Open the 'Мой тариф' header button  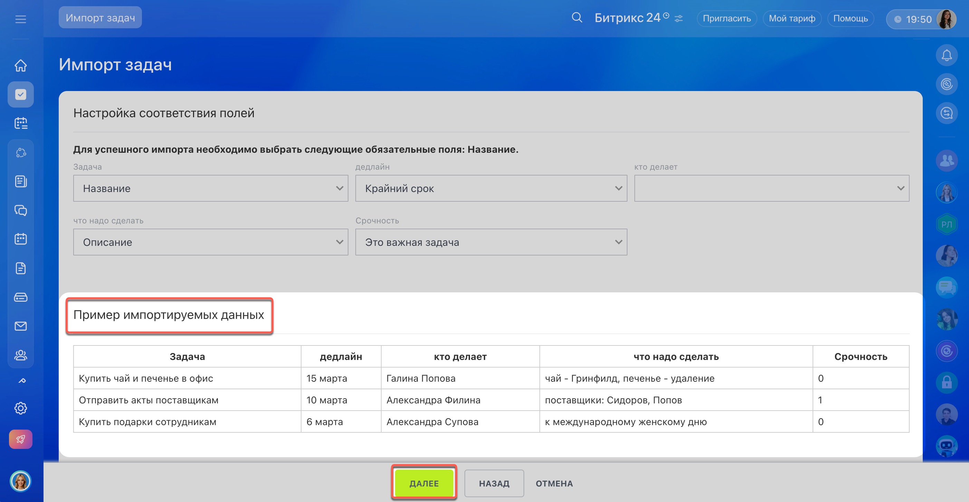792,18
